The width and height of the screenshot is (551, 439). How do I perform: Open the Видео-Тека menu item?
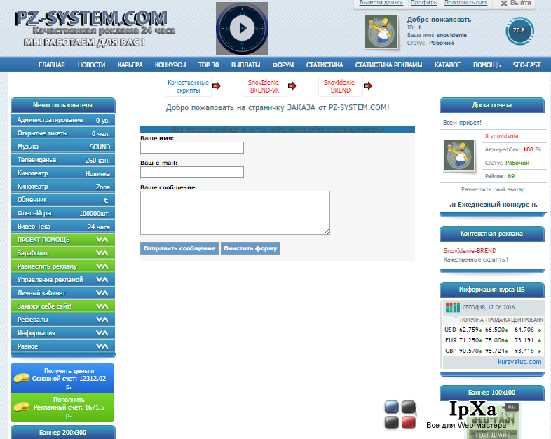(63, 227)
